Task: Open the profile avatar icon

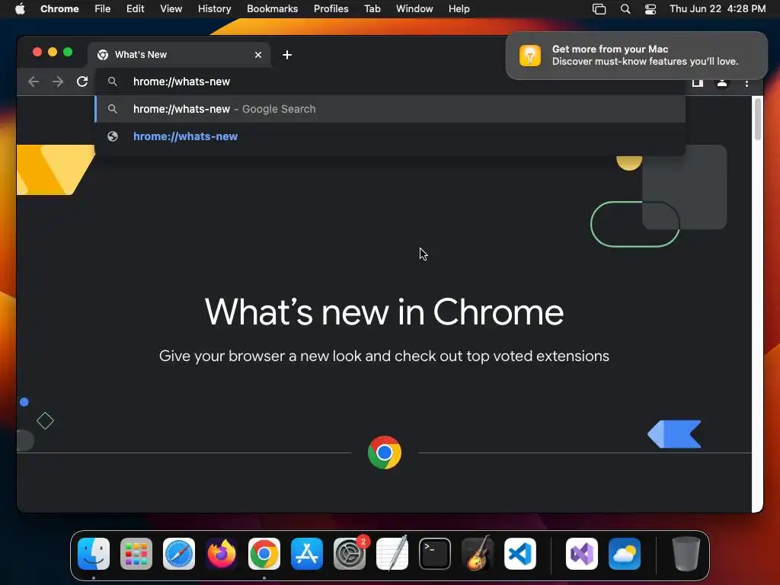Action: pos(722,83)
